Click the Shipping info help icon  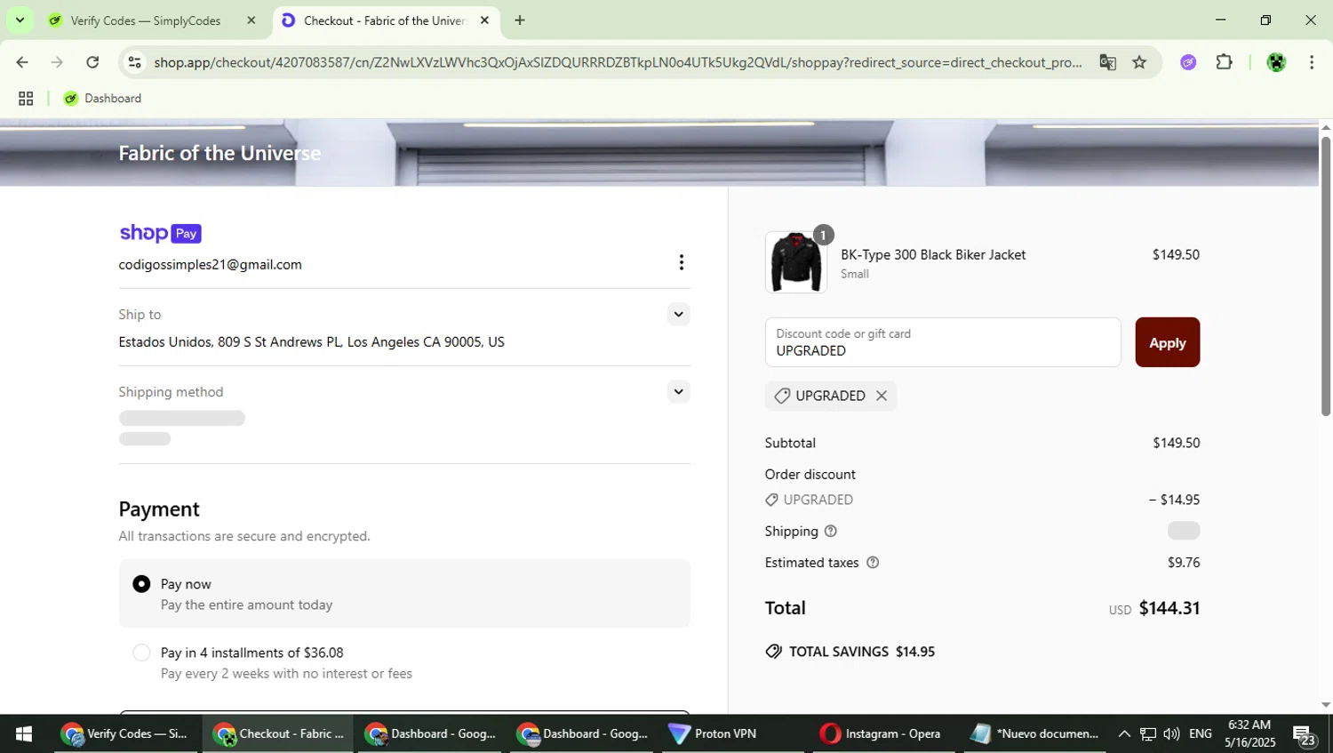click(x=831, y=532)
